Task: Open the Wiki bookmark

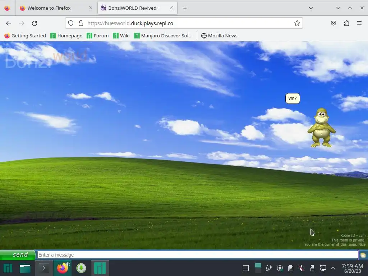Action: [x=121, y=36]
